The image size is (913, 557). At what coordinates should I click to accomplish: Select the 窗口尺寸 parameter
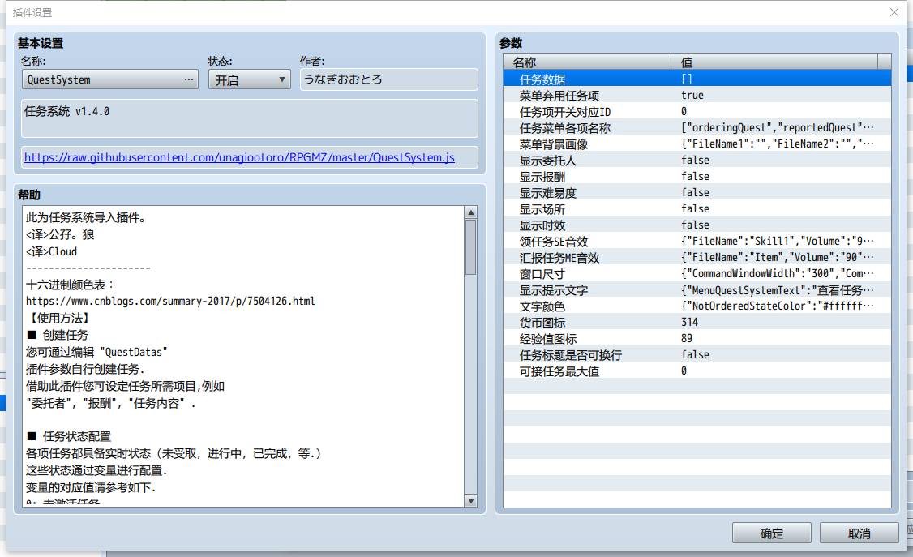697,273
